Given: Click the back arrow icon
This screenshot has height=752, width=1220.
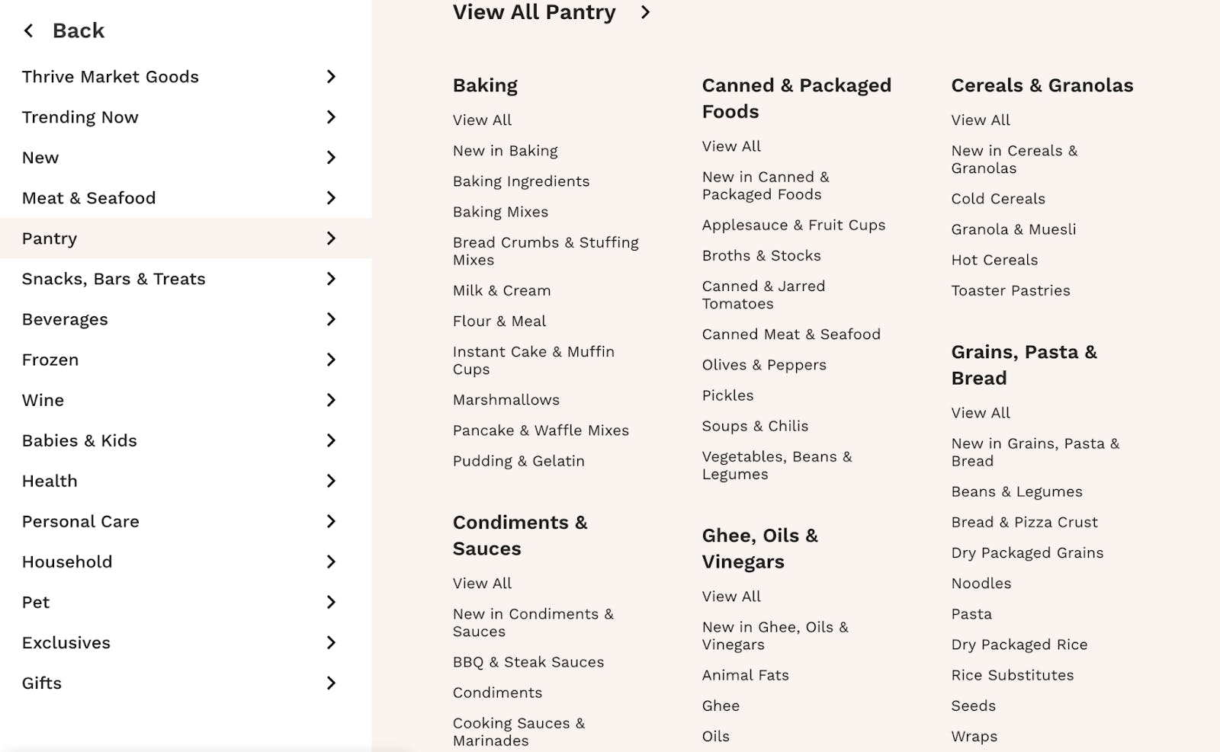Looking at the screenshot, I should (x=29, y=30).
